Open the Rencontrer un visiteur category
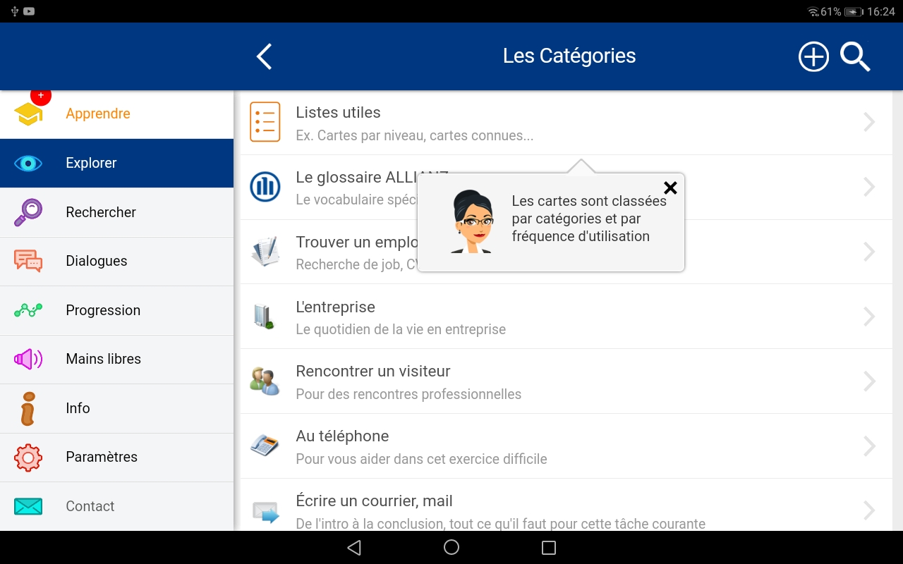 click(566, 381)
